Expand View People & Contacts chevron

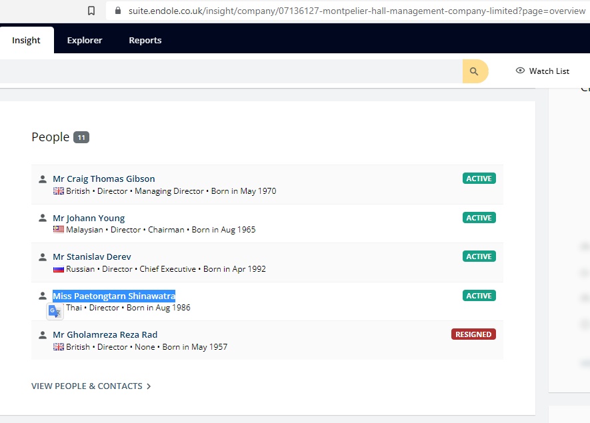point(149,386)
